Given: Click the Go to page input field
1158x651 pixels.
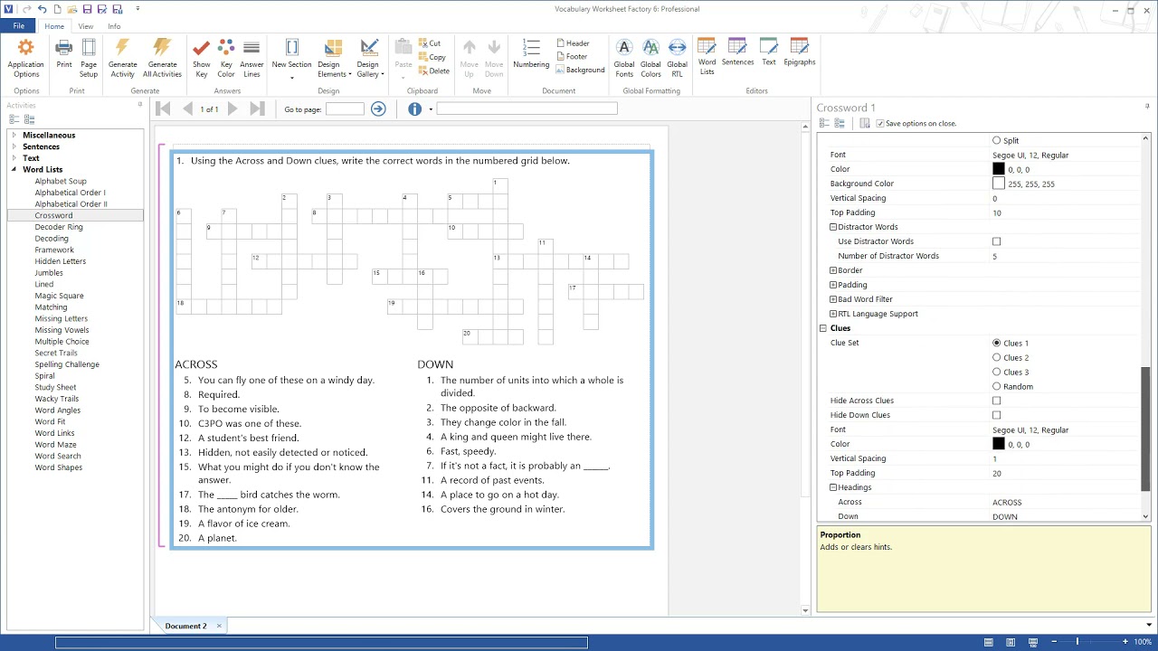Looking at the screenshot, I should click(345, 108).
